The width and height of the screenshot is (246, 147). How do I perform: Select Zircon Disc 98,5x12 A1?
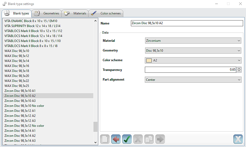pos(48,111)
